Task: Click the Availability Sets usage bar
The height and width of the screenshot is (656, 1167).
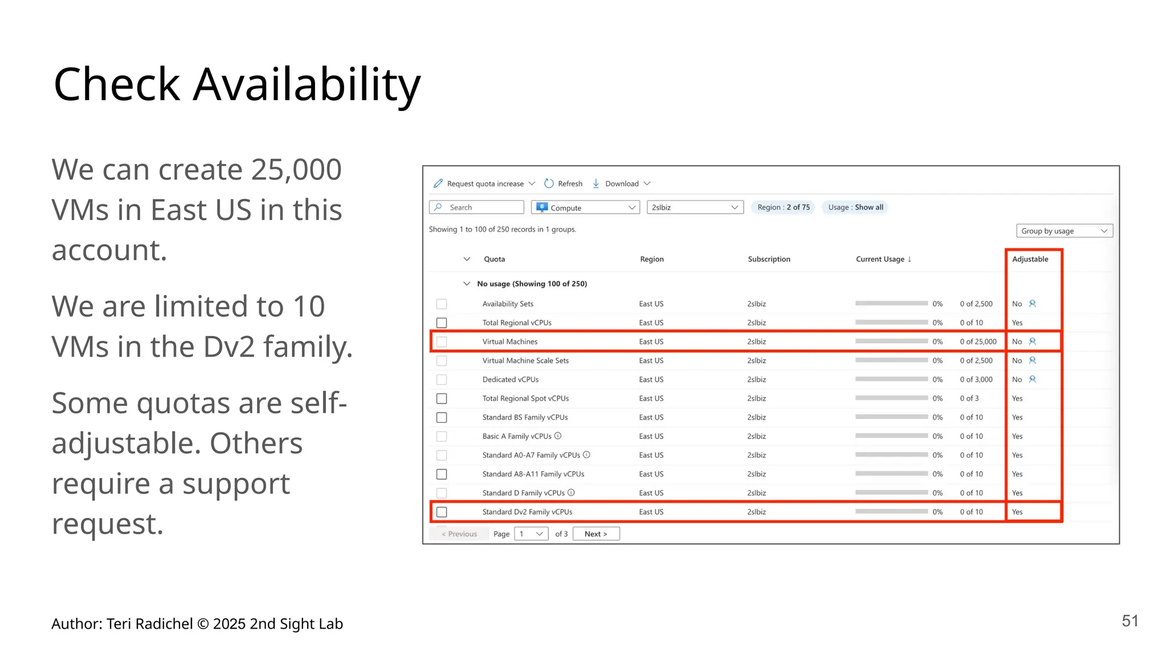Action: pyautogui.click(x=892, y=304)
